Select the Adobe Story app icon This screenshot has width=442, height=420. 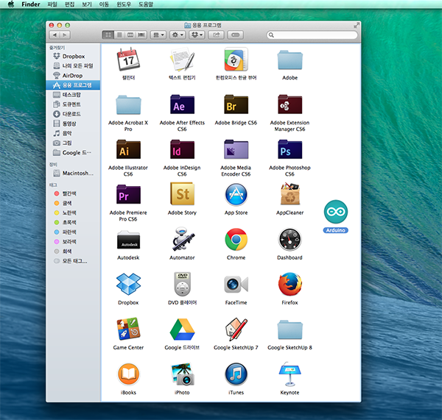182,194
